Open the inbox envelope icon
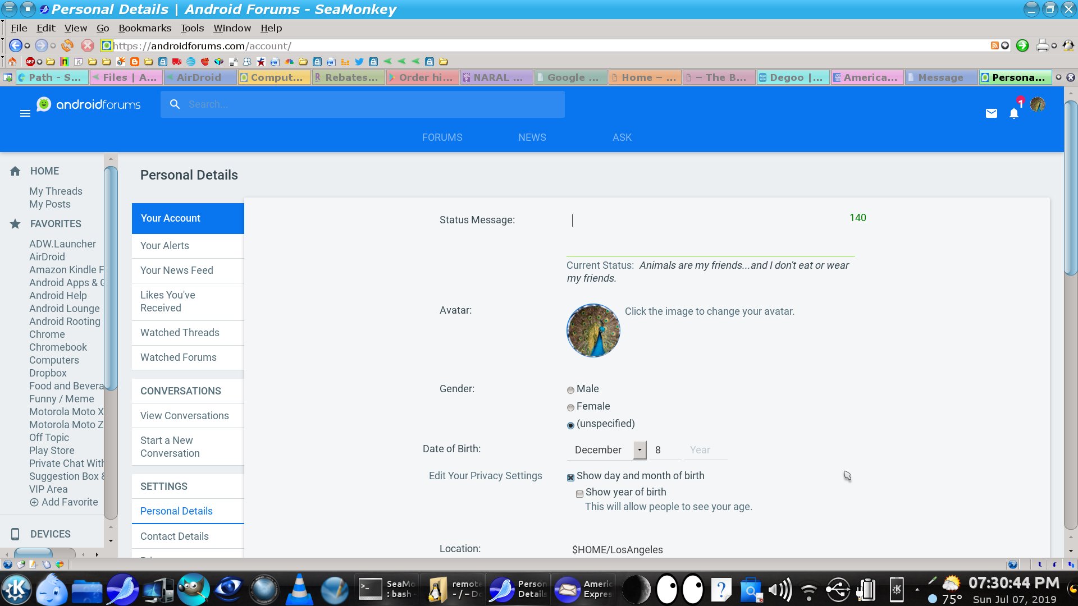Image resolution: width=1078 pixels, height=606 pixels. 992,113
